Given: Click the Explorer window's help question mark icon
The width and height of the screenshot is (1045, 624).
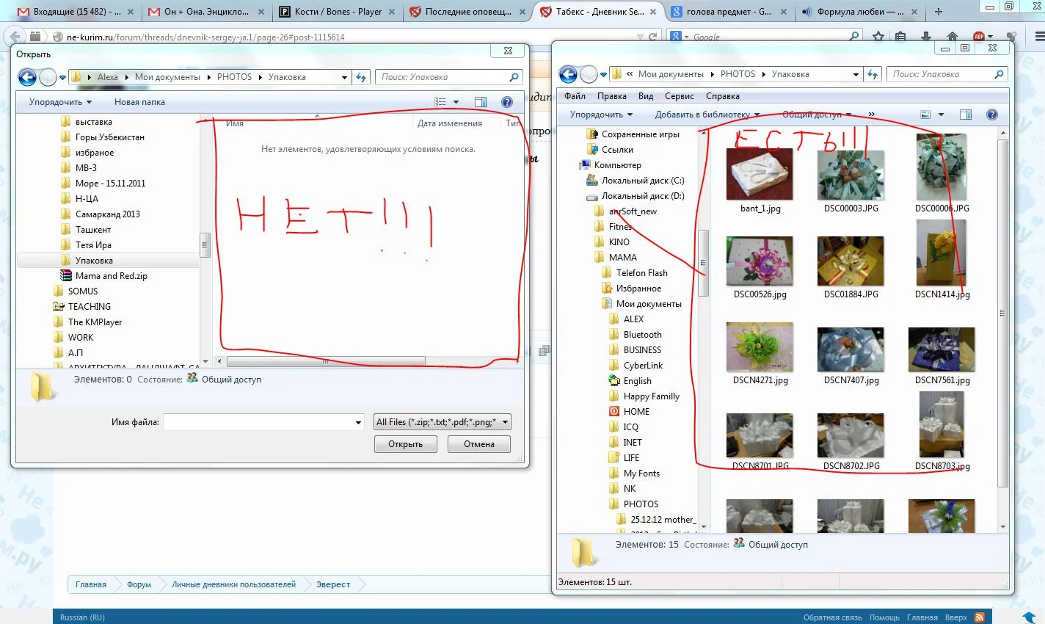Looking at the screenshot, I should coord(991,115).
